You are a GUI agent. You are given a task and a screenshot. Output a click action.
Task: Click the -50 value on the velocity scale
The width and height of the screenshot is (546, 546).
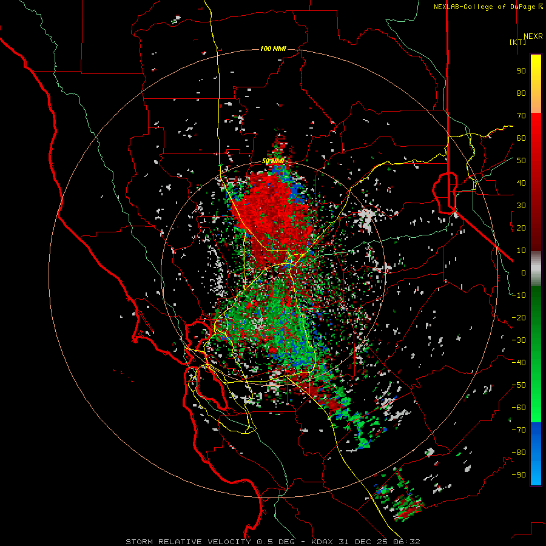point(519,385)
